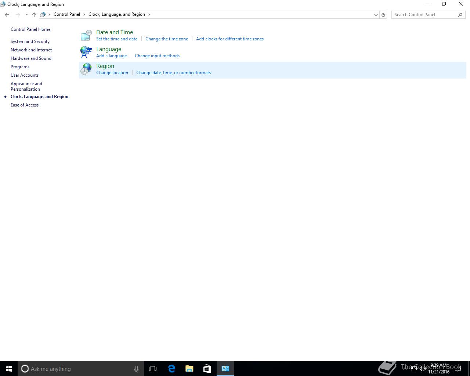
Task: Restore down the Control Panel window
Action: point(444,4)
